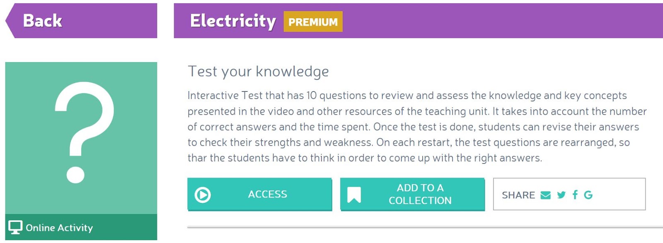This screenshot has width=663, height=243.
Task: Click the play circle icon in ACCESS
Action: coord(203,195)
